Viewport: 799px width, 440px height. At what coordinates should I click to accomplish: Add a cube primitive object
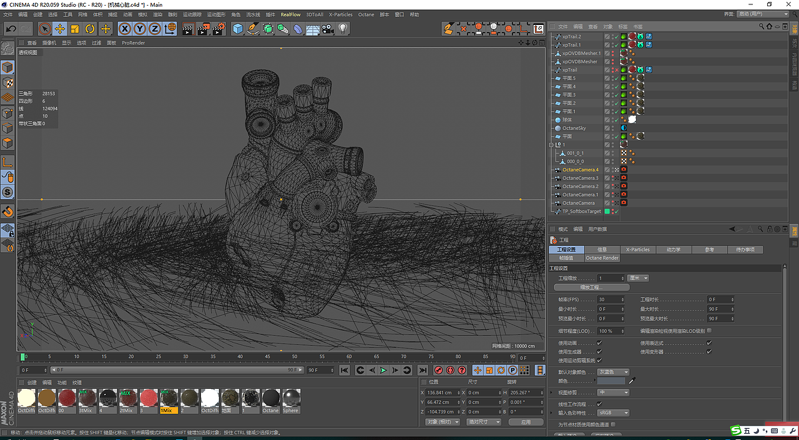coord(238,29)
